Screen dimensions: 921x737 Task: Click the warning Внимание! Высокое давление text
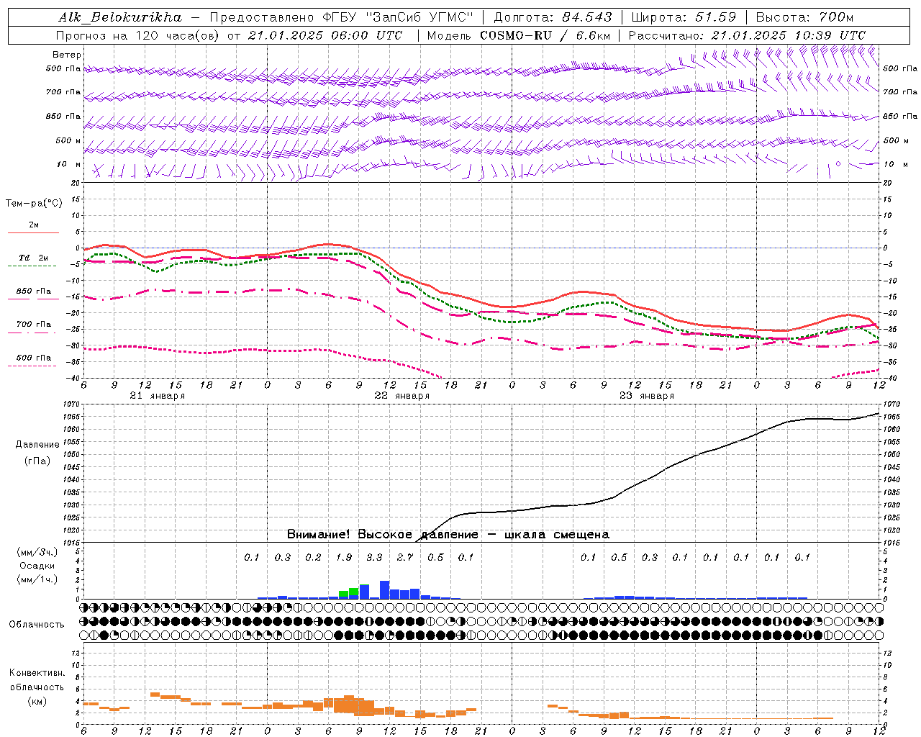coord(382,534)
